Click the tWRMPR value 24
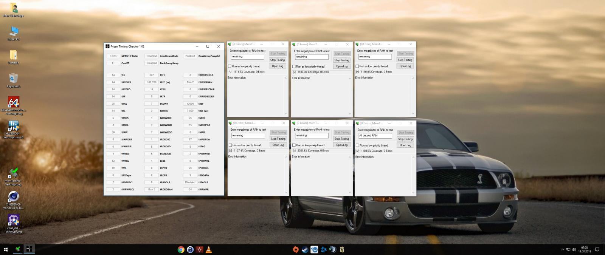605x255 pixels. pyautogui.click(x=190, y=189)
